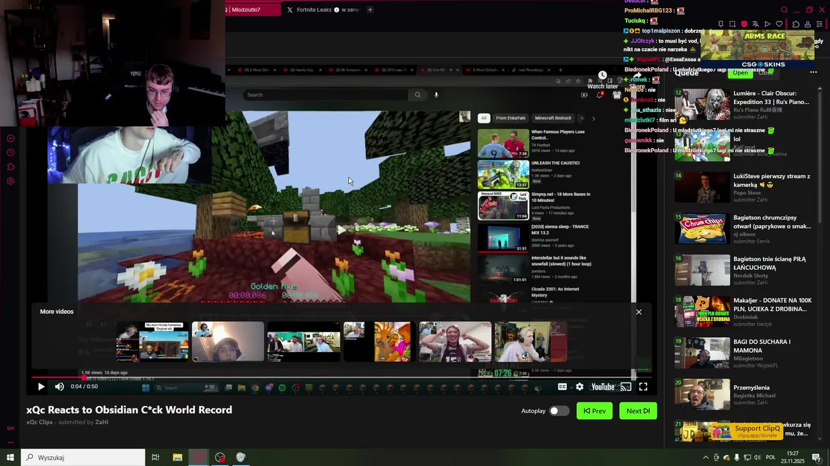Open the last More videos thumbnail
830x466 pixels.
coord(530,342)
